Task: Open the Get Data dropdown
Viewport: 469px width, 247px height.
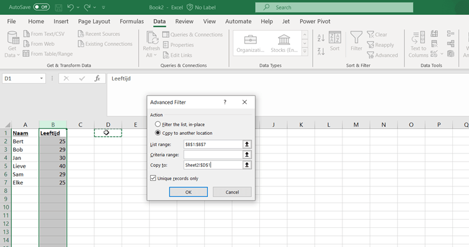Action: point(12,44)
